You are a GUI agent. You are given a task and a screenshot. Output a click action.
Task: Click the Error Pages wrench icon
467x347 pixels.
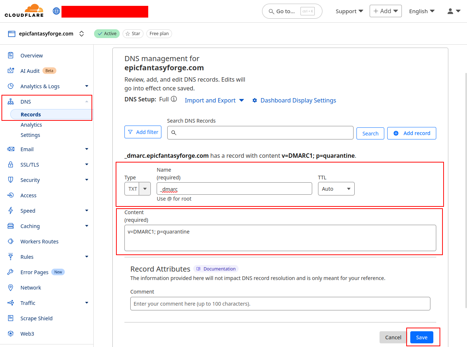coord(11,272)
